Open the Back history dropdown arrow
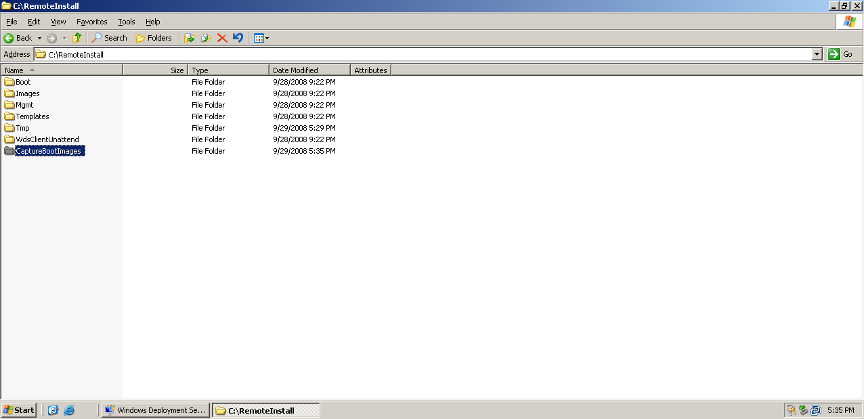Screen dimensions: 864x419 39,38
